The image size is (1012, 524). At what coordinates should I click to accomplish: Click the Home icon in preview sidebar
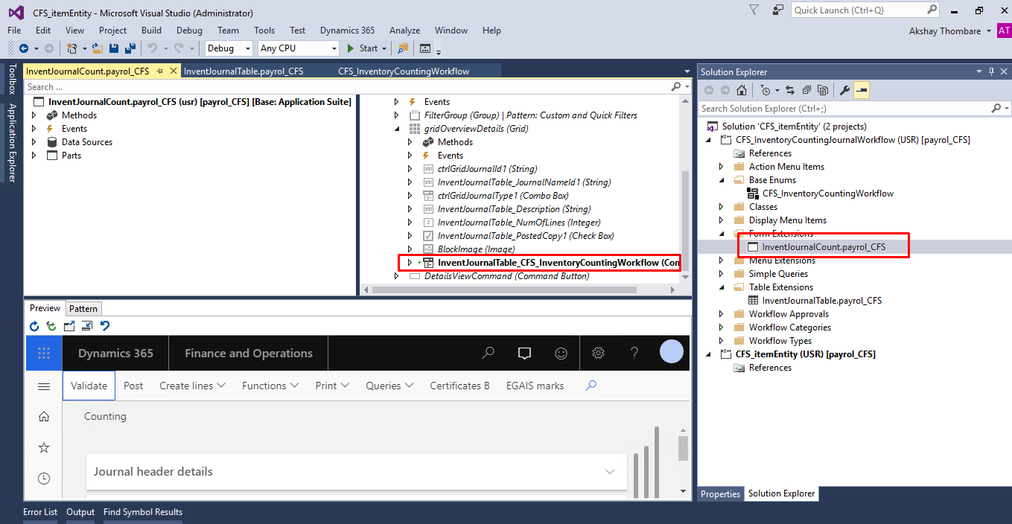(44, 416)
